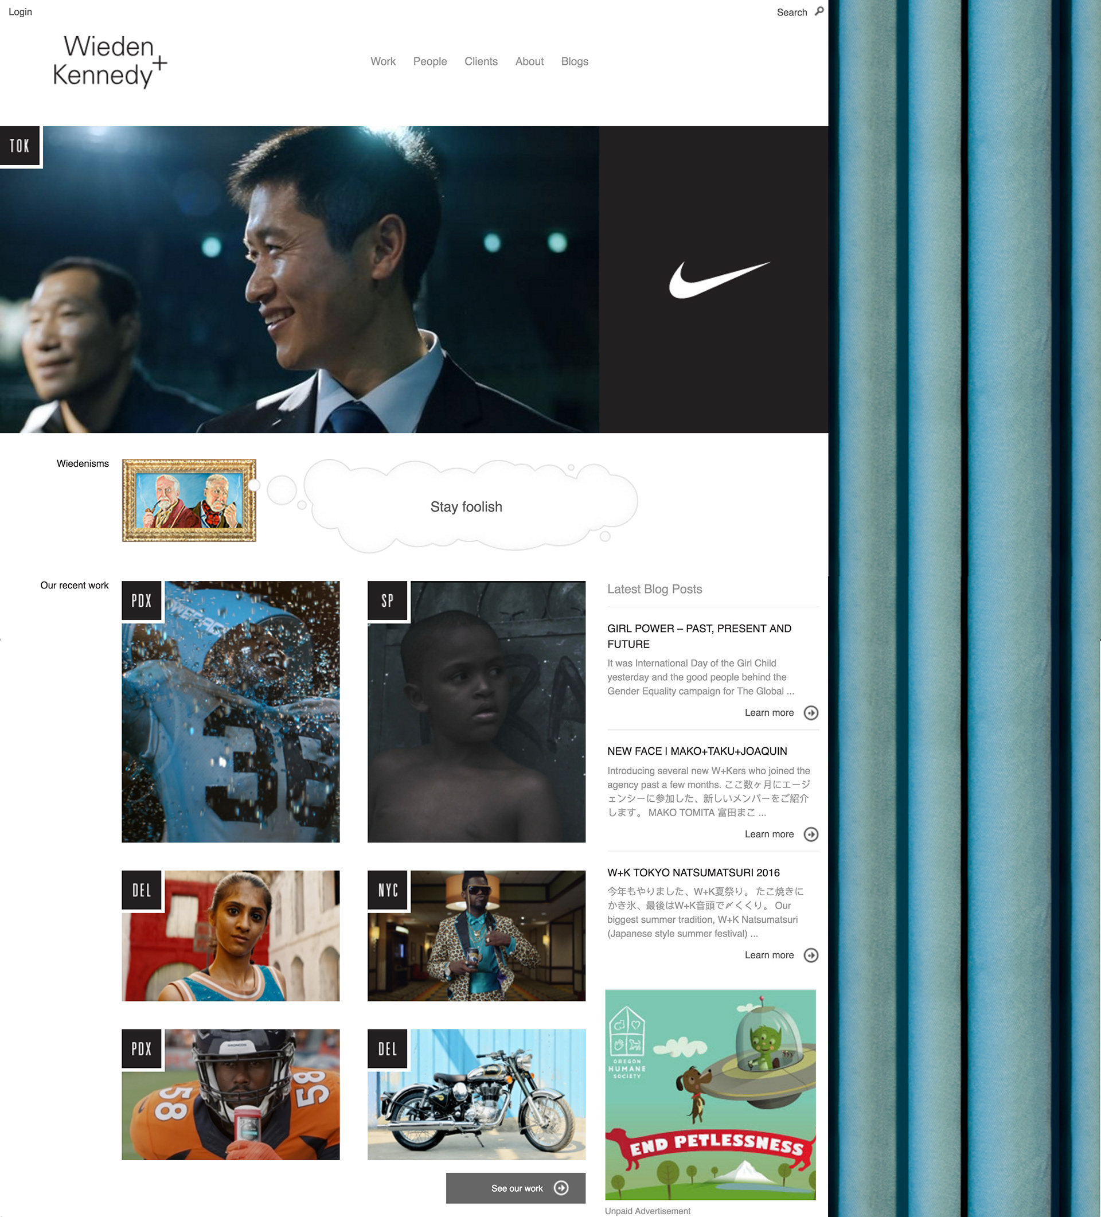This screenshot has width=1101, height=1217.
Task: Click the Login link
Action: (x=20, y=11)
